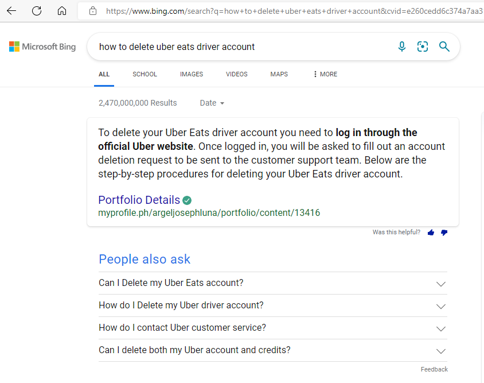
Task: Open the Portfolio Details result link
Action: 139,200
